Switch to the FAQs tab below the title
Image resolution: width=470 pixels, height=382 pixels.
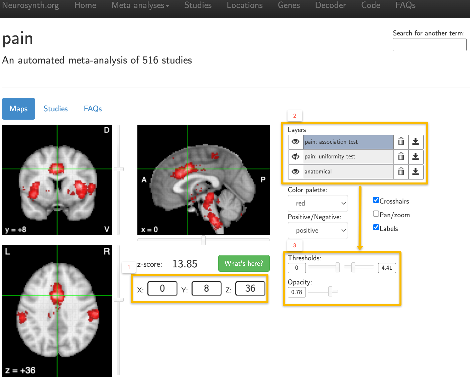[93, 109]
